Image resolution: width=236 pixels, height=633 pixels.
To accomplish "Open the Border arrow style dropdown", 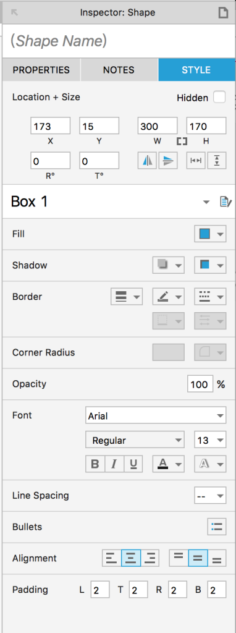I will (210, 321).
